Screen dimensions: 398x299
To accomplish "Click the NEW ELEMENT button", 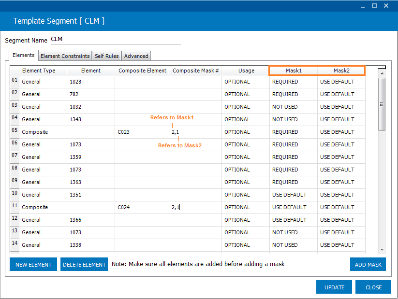I will point(33,265).
